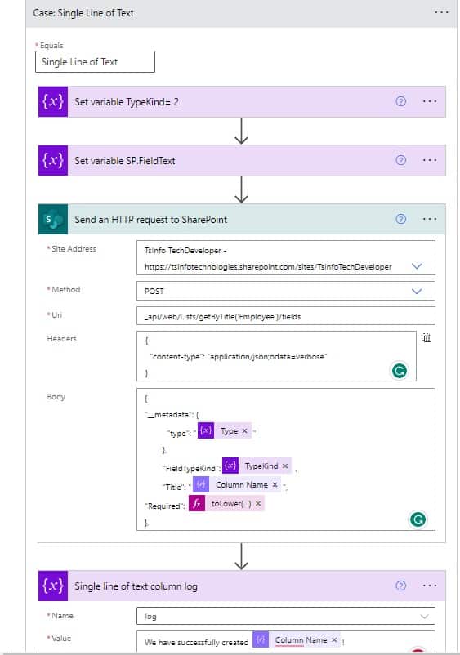The image size is (460, 655).
Task: Click the TypeKind token's variable icon in Body
Action: (230, 466)
